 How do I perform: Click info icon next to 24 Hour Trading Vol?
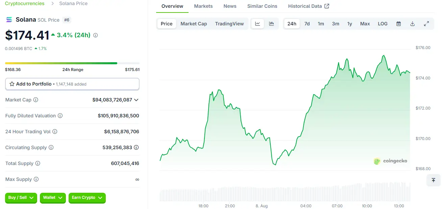(x=55, y=132)
